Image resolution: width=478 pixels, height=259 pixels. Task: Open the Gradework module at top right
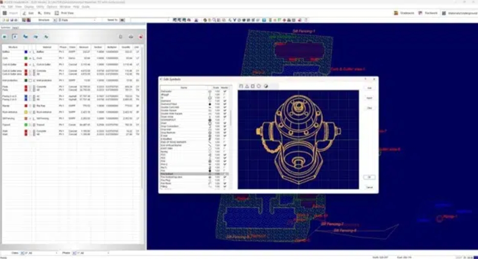click(404, 13)
